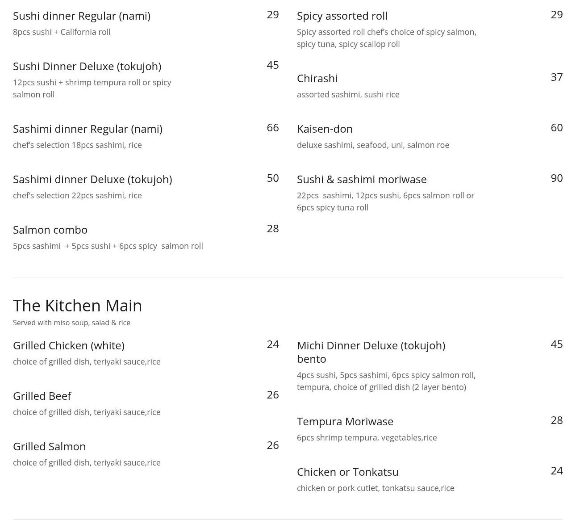576x520 pixels.
Task: Select Sushi Dinner Deluxe (tokujoh) title
Action: pos(87,67)
